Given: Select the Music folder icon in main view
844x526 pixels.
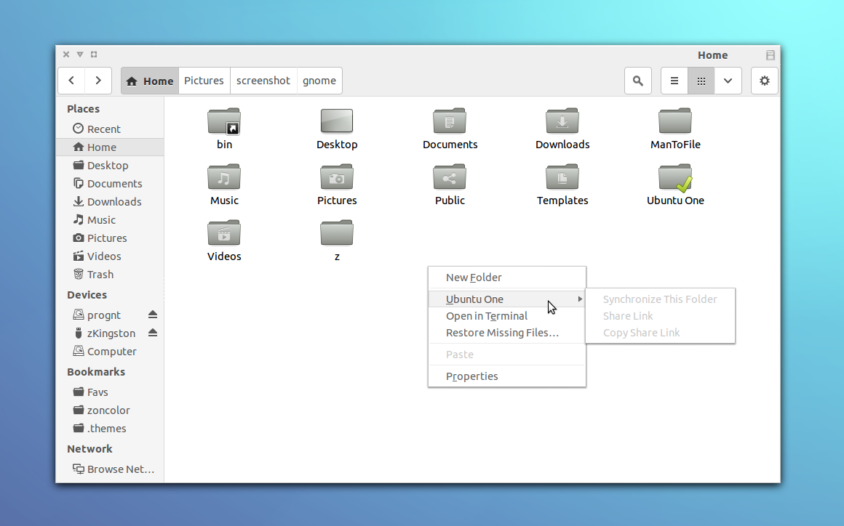Looking at the screenshot, I should point(224,177).
